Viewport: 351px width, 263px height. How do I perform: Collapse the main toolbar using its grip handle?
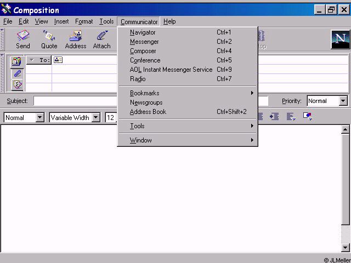click(x=2, y=39)
